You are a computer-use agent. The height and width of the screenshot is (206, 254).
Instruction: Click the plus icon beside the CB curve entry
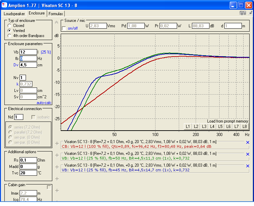(x=57, y=143)
